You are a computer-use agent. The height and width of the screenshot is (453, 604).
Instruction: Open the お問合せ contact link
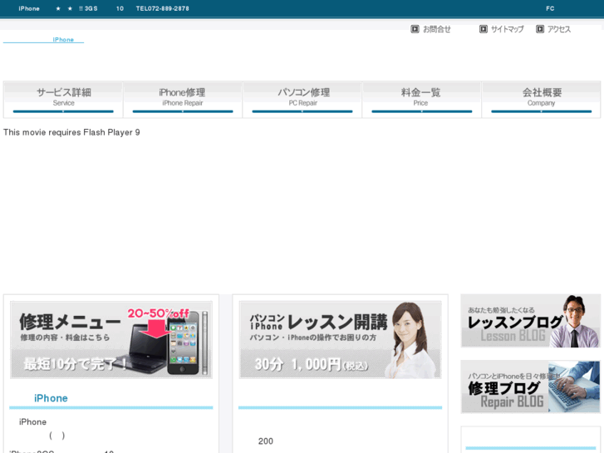[x=436, y=29]
